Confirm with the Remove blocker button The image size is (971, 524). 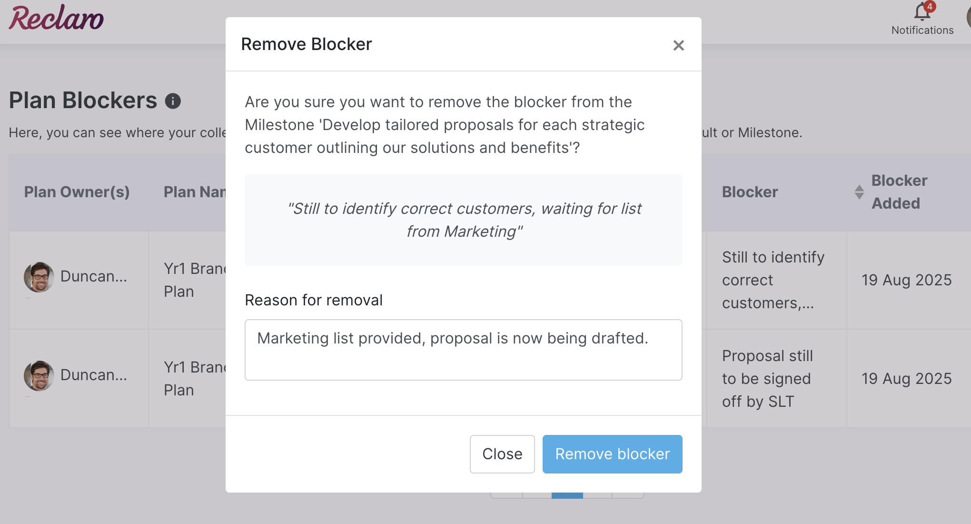pos(612,454)
